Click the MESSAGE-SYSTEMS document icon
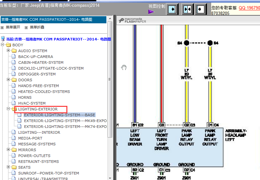The width and height of the screenshot is (260, 180). point(14,144)
